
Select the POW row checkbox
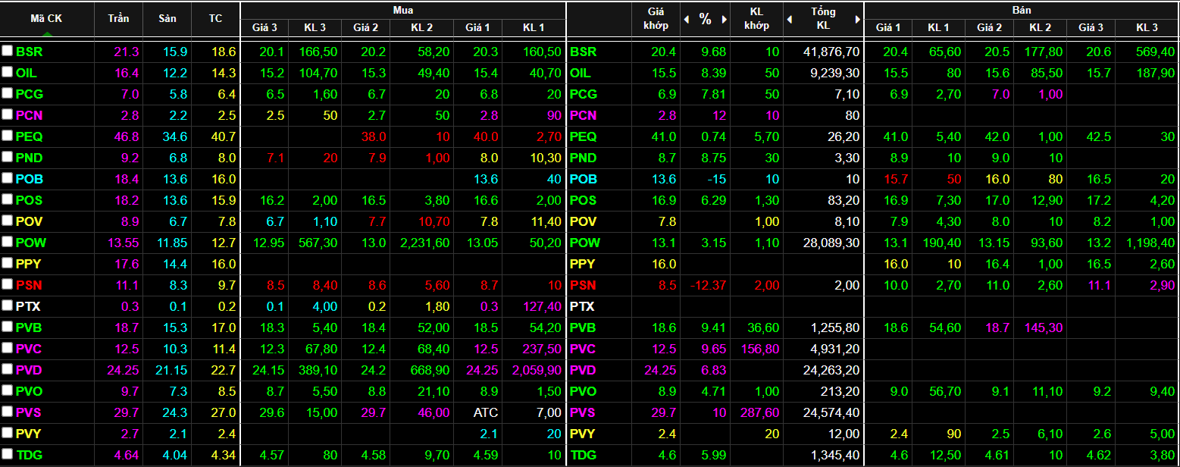click(x=8, y=243)
